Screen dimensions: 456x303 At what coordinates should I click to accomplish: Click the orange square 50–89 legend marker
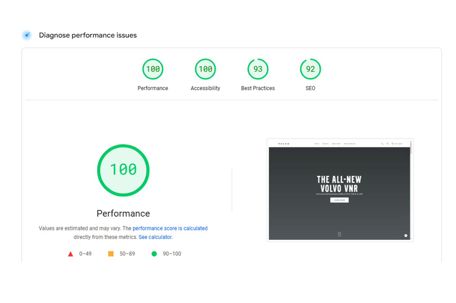110,254
